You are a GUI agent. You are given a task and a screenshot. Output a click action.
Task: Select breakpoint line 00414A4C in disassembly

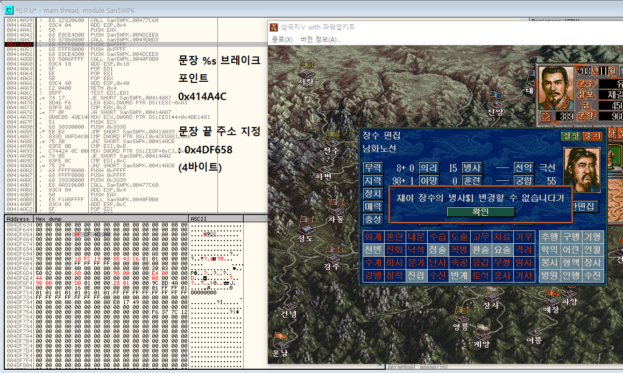(136, 45)
